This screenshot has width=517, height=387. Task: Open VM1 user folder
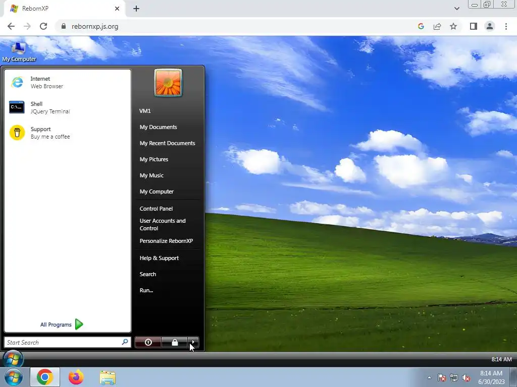145,111
